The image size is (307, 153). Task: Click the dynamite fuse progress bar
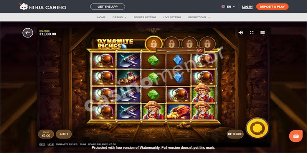180,51
